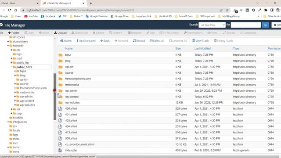Viewport: 281px width, 158px height.
Task: Expand the public_ftp tree folder
Action: tap(11, 62)
